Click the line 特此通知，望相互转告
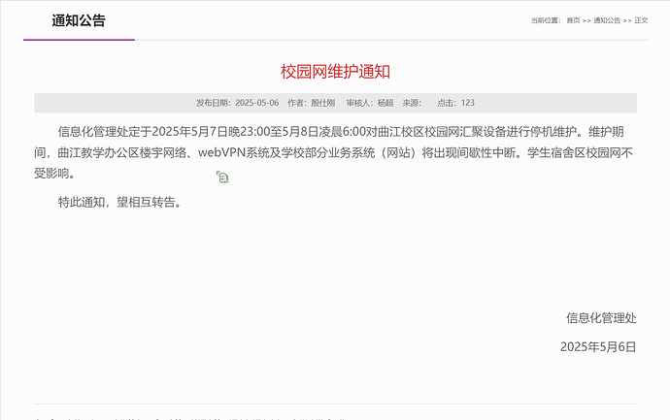Image resolution: width=670 pixels, height=420 pixels. click(x=119, y=203)
